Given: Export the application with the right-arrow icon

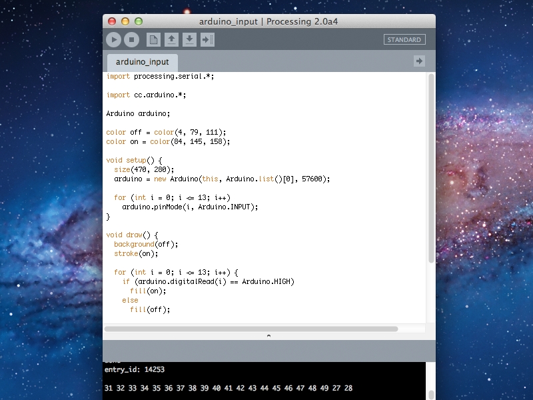Looking at the screenshot, I should point(207,40).
